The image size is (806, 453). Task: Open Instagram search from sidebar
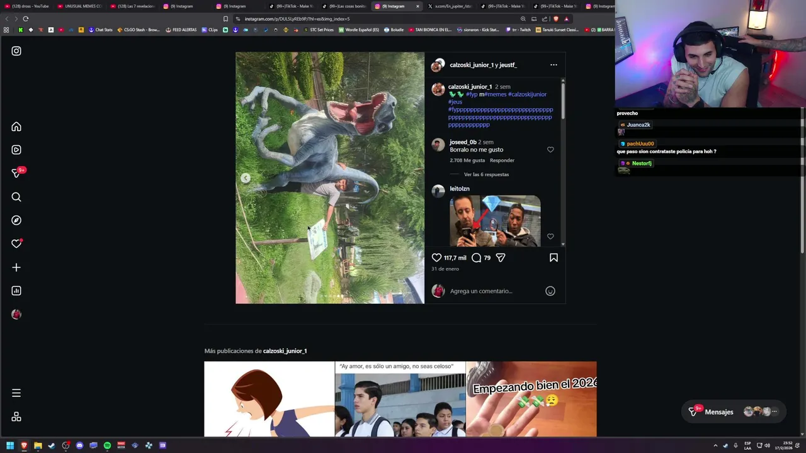[16, 197]
